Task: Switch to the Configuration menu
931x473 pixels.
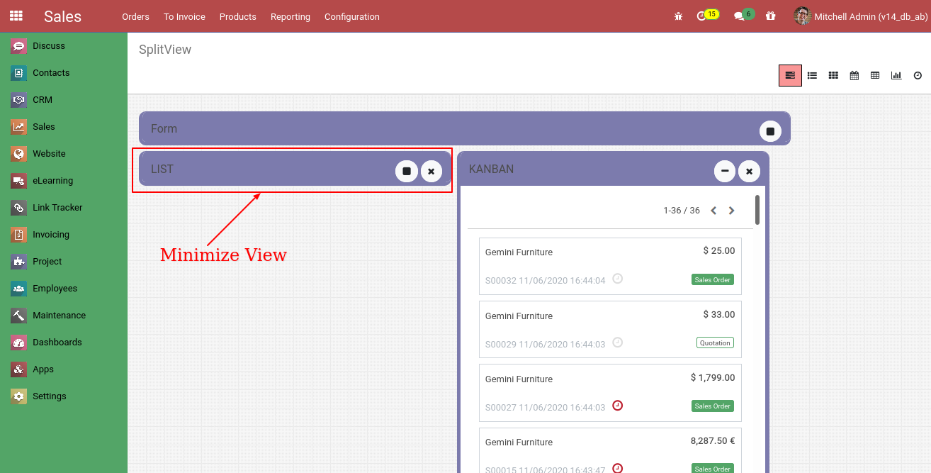Action: coord(351,16)
